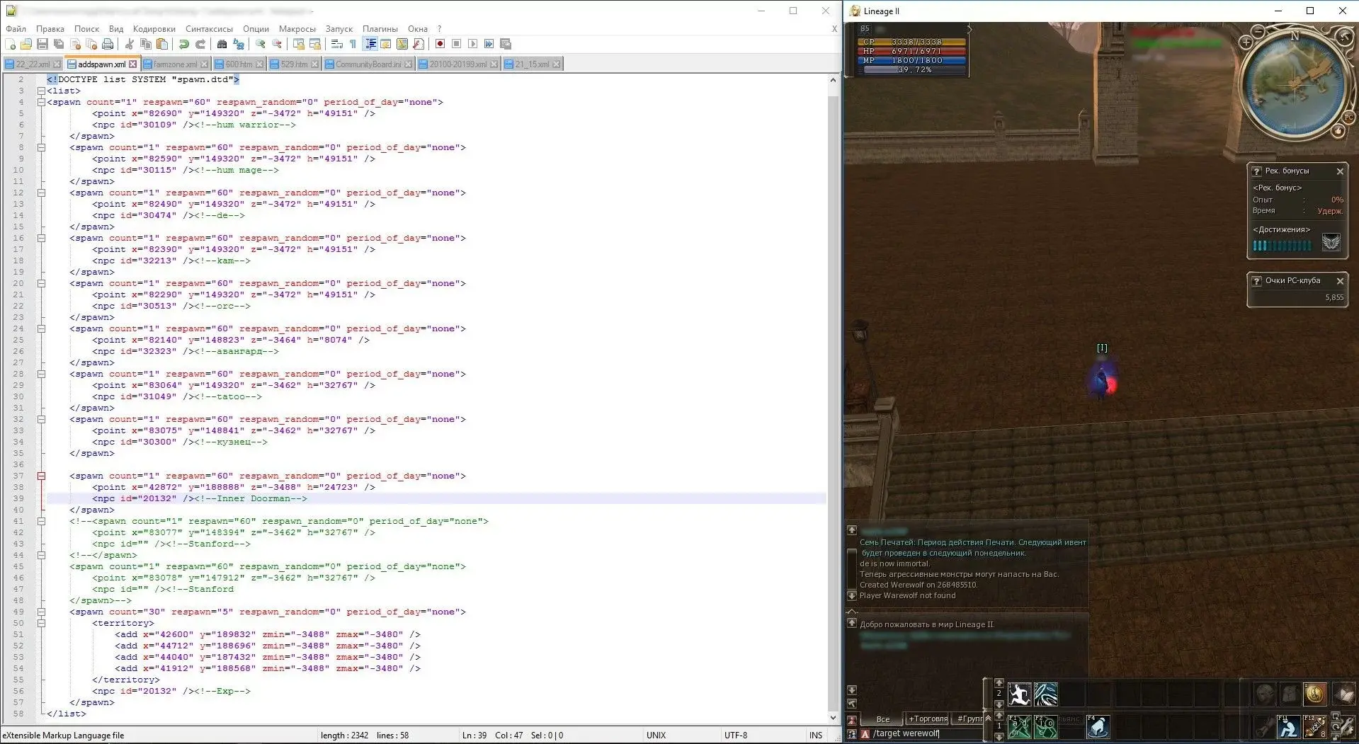Click the chat input with /target werewolf
Image resolution: width=1359 pixels, height=744 pixels.
tap(926, 734)
